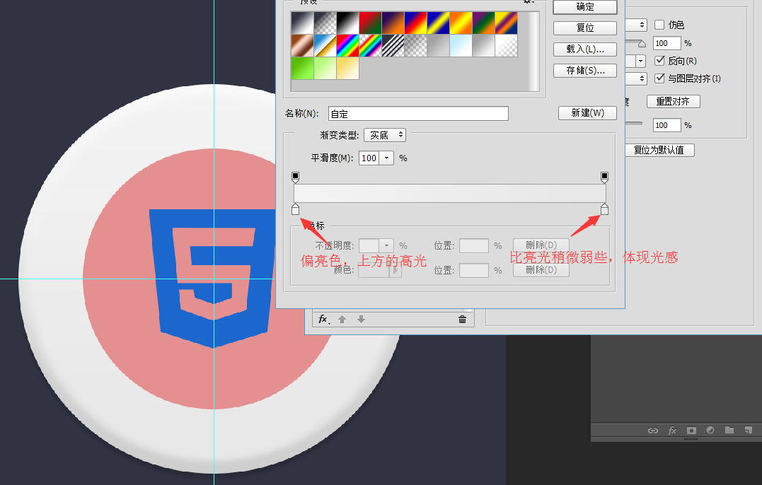Click the 新建(W) new gradient button

point(587,113)
